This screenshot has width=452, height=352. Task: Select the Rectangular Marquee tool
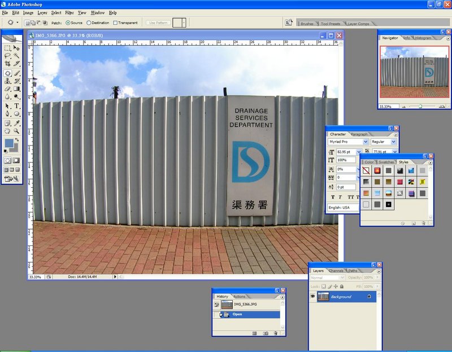pyautogui.click(x=8, y=48)
